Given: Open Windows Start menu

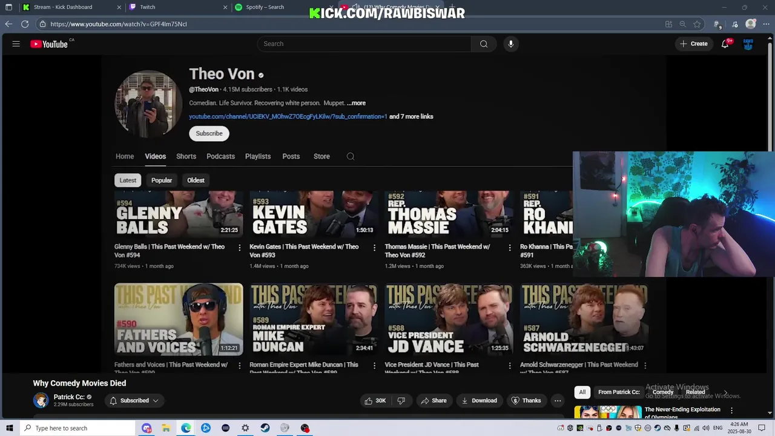Looking at the screenshot, I should pyautogui.click(x=10, y=428).
